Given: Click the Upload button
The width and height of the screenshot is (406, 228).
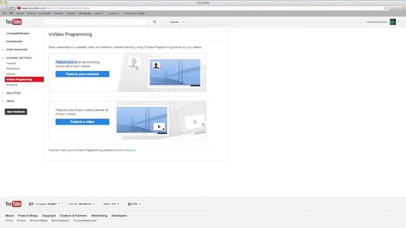Looking at the screenshot, I should (x=174, y=22).
